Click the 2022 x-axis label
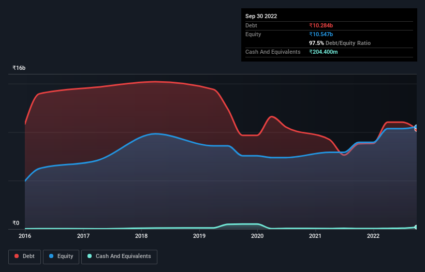The image size is (425, 272). coord(373,236)
